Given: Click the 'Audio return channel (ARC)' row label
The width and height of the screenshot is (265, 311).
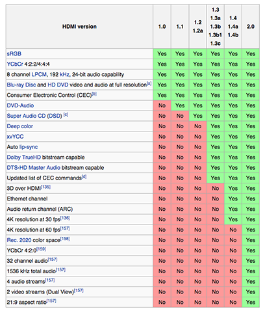Looking at the screenshot, I should click(40, 209).
